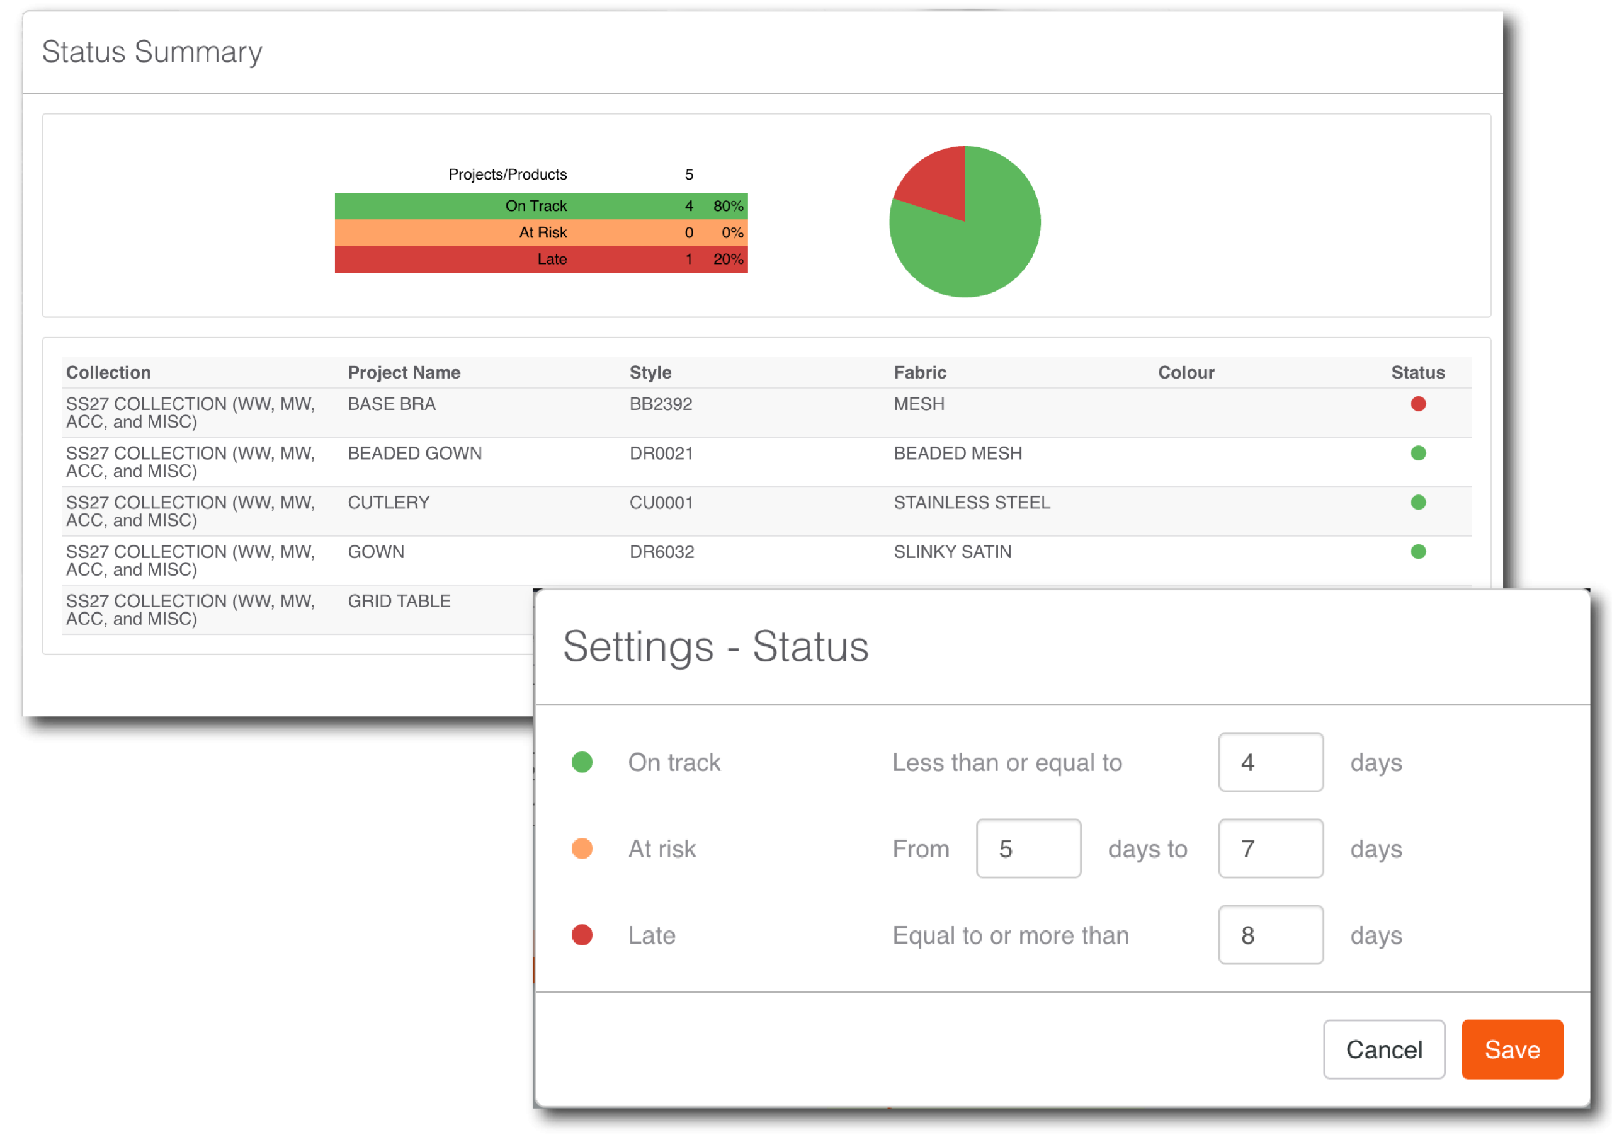Focus the On track days input field
Viewport: 1612px width, 1142px height.
1270,762
